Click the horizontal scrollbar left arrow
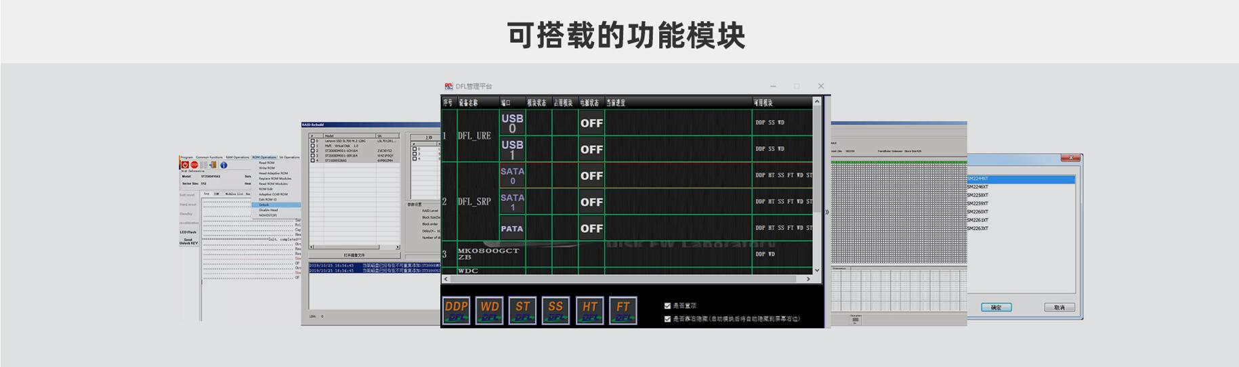 click(446, 278)
